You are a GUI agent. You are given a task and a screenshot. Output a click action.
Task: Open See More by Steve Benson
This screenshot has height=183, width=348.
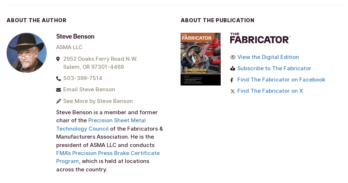coord(98,101)
